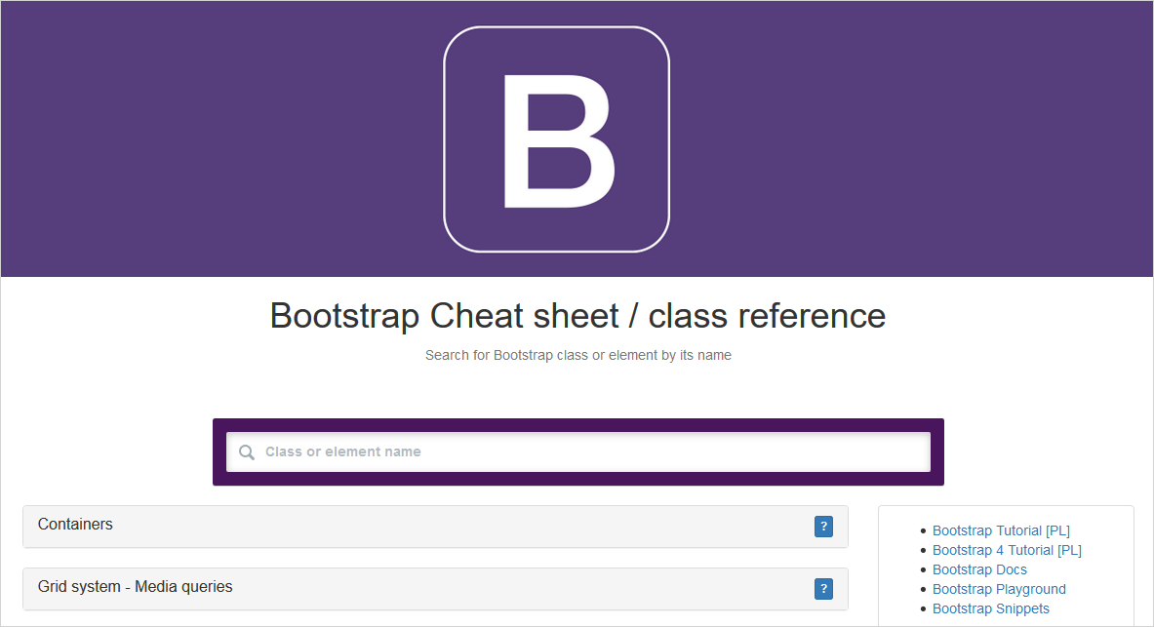Click the bullet beside Bootstrap Snippets
Screen dimensions: 1154x627
[x=922, y=609]
